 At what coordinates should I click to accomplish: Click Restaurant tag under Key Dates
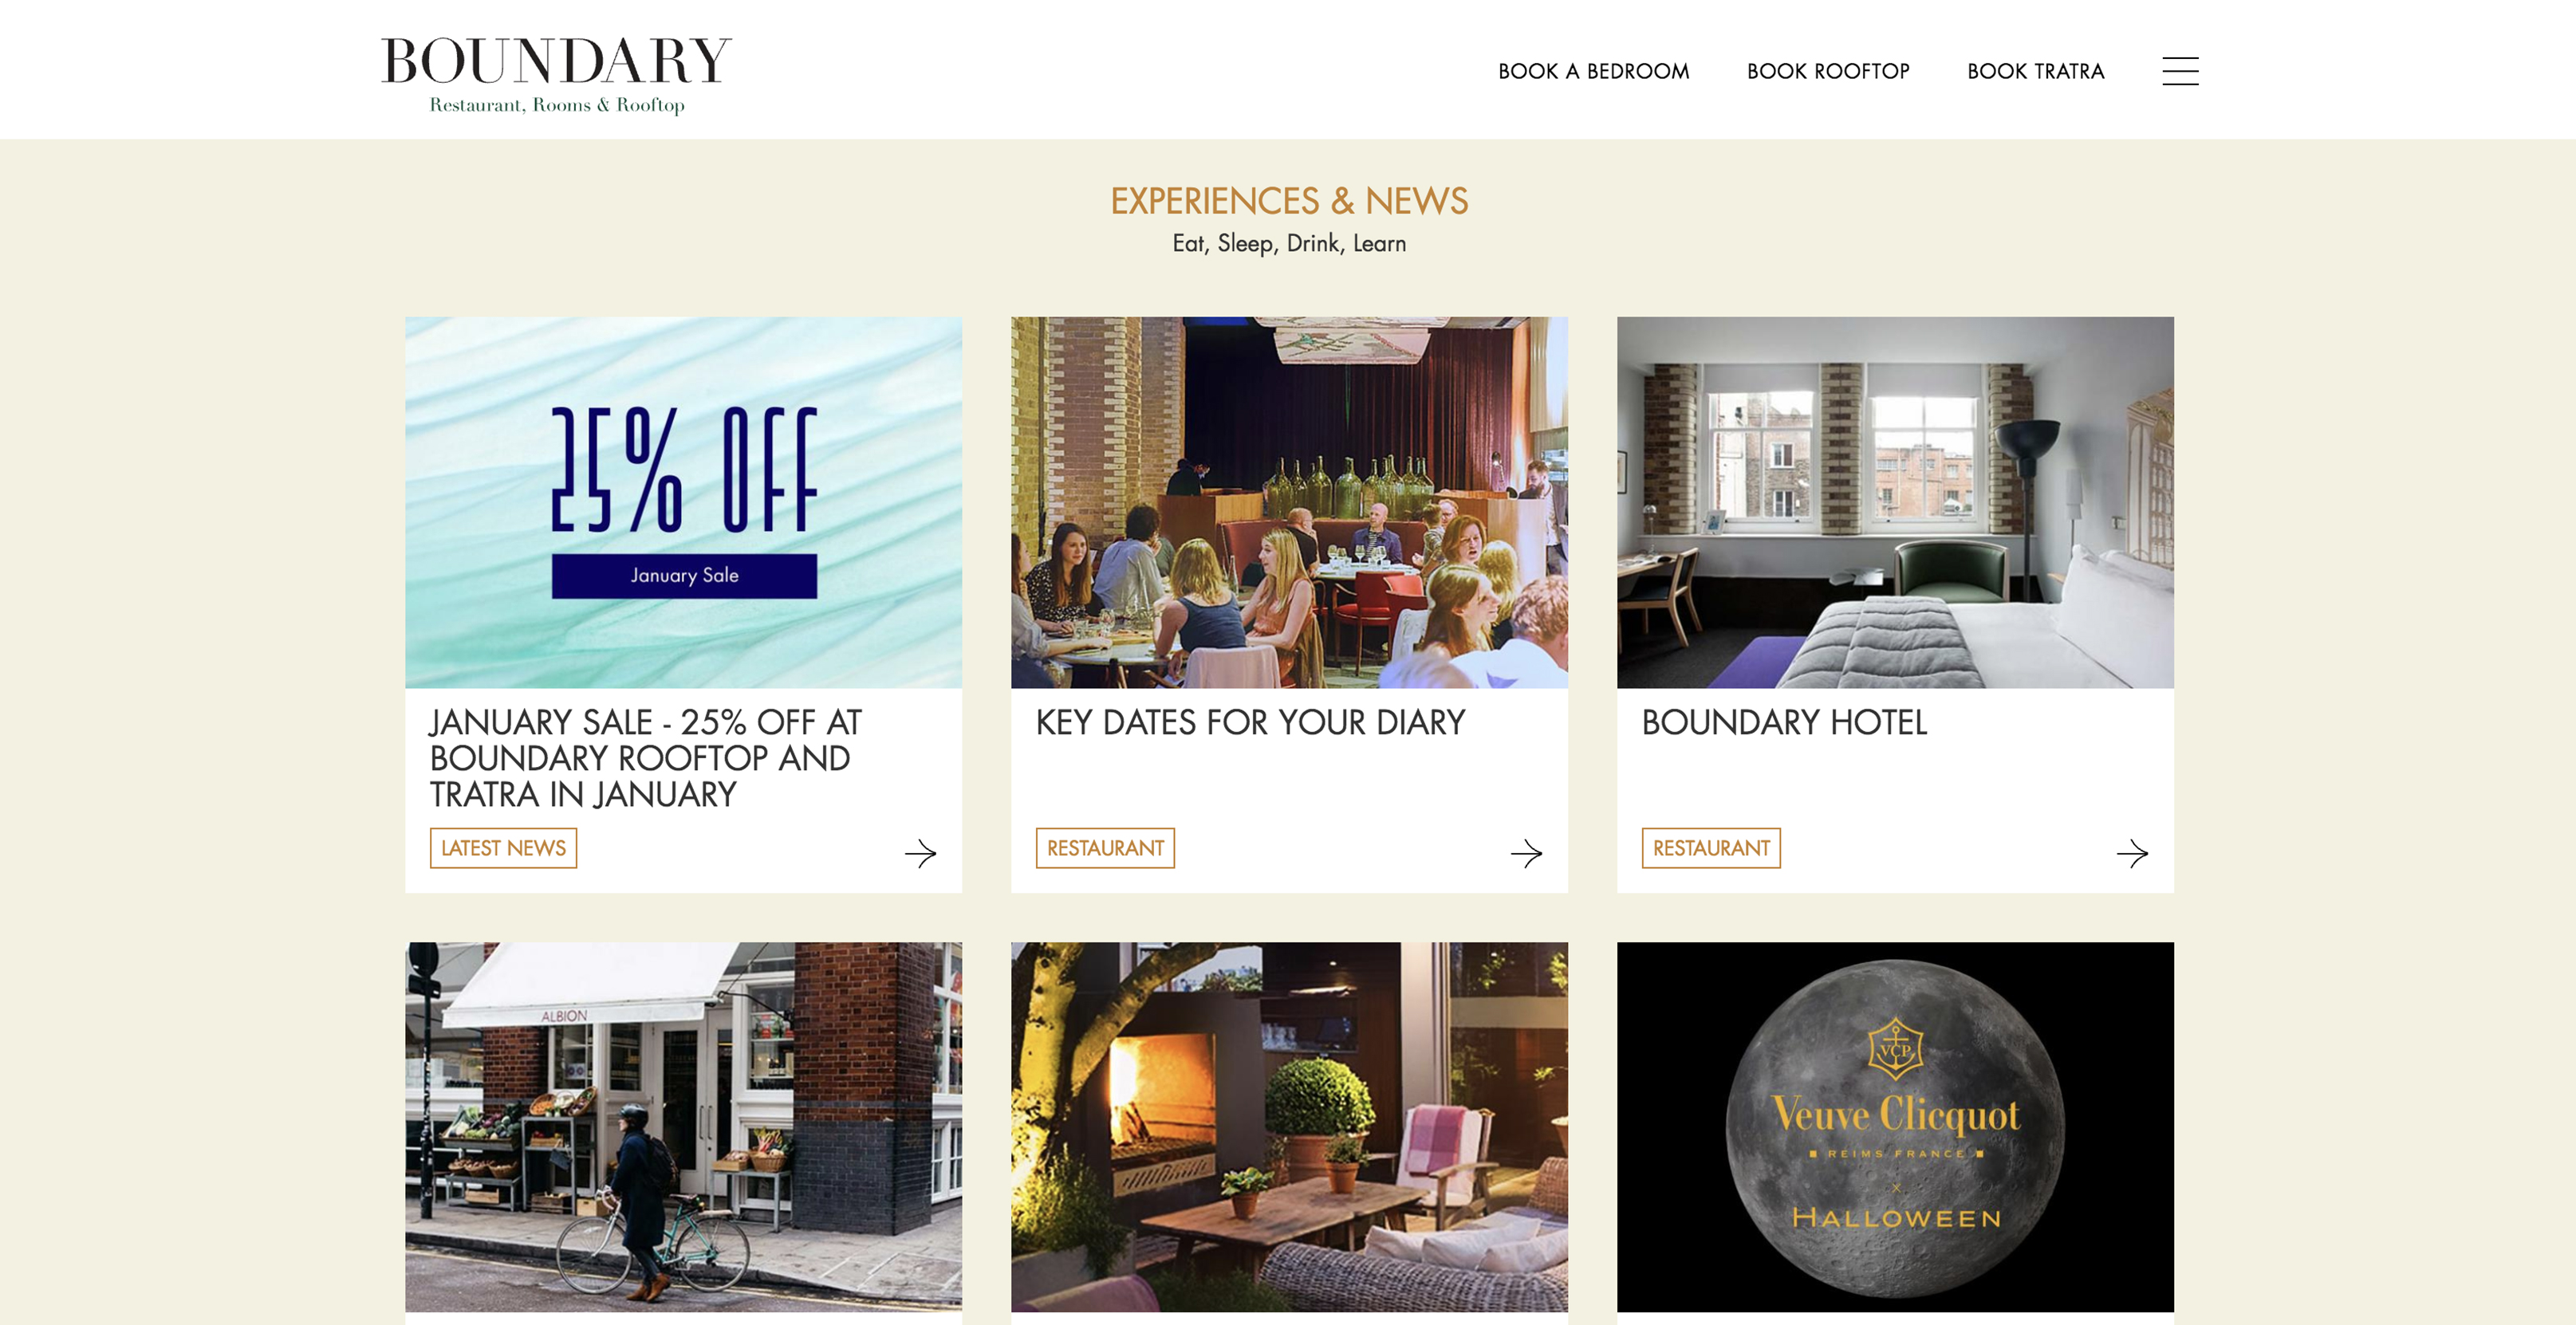[x=1105, y=848]
